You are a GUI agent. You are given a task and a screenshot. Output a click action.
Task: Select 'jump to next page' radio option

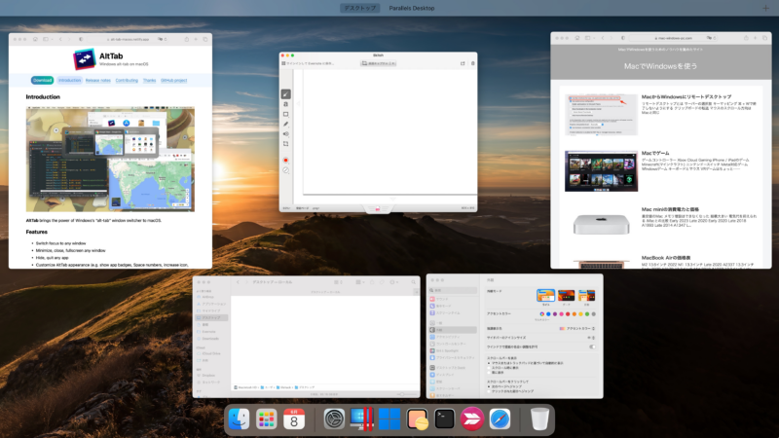[x=489, y=386]
